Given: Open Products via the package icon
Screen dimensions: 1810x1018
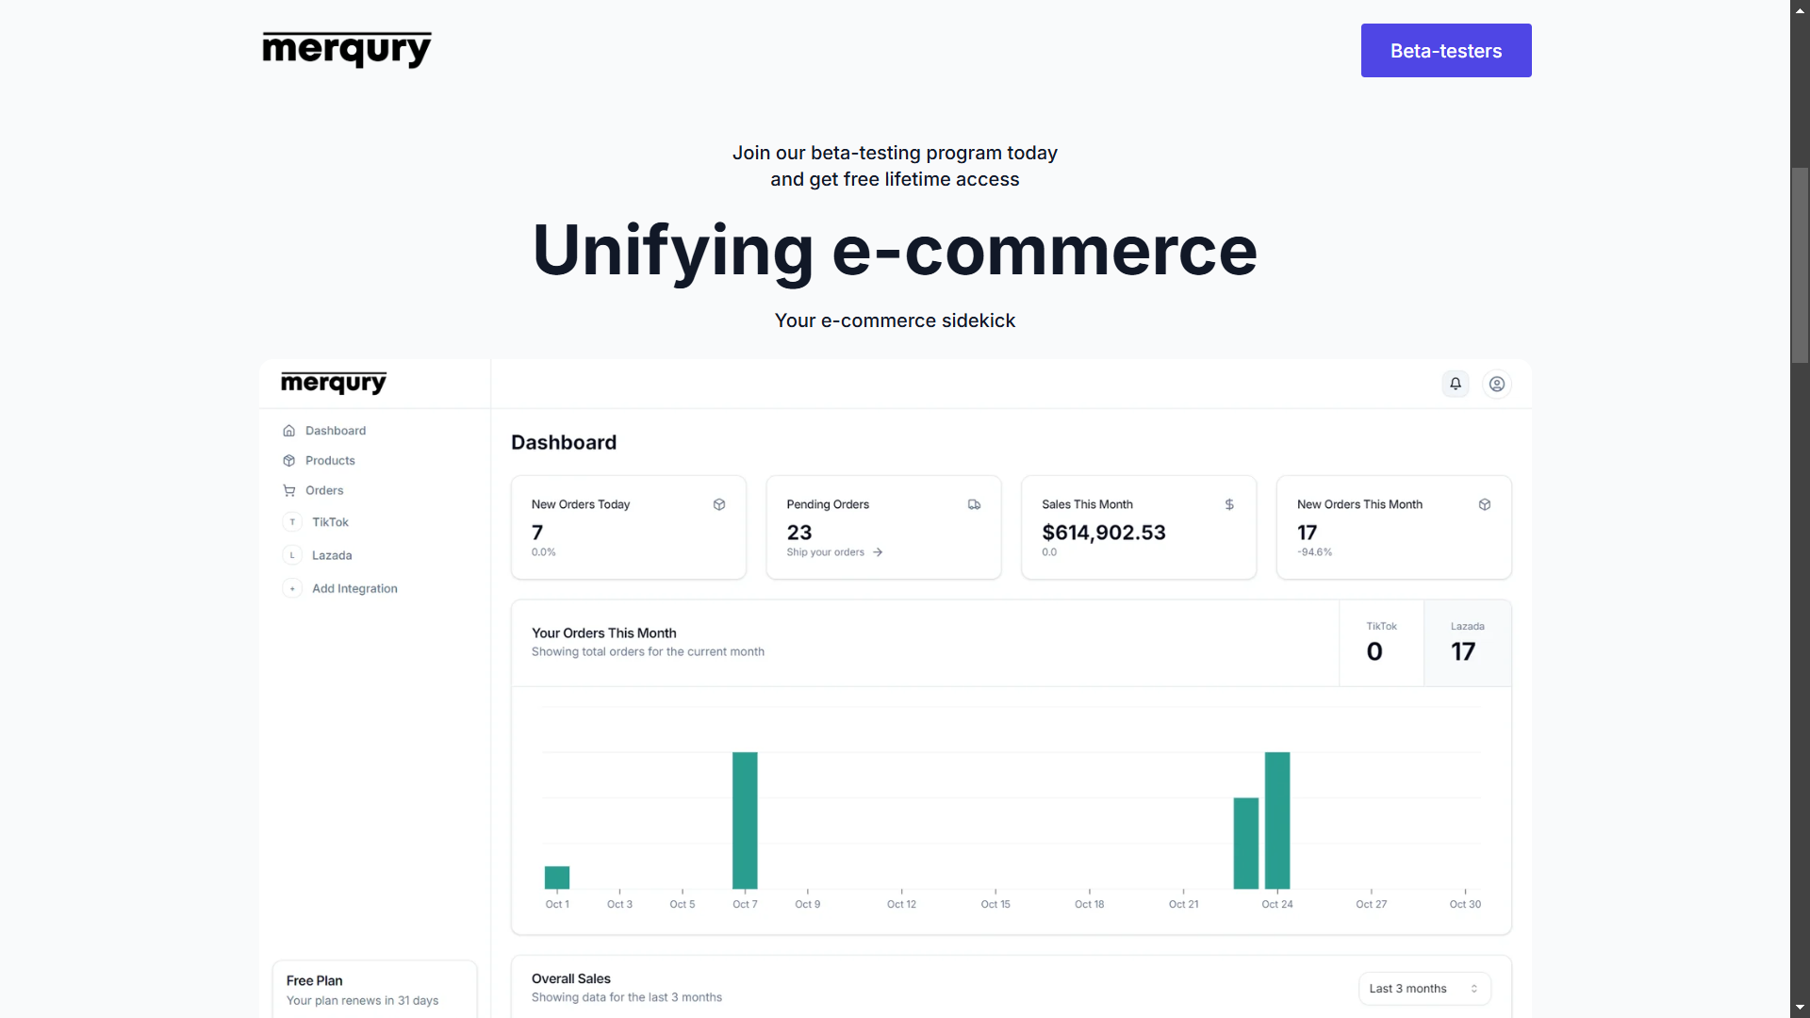Looking at the screenshot, I should [x=288, y=460].
